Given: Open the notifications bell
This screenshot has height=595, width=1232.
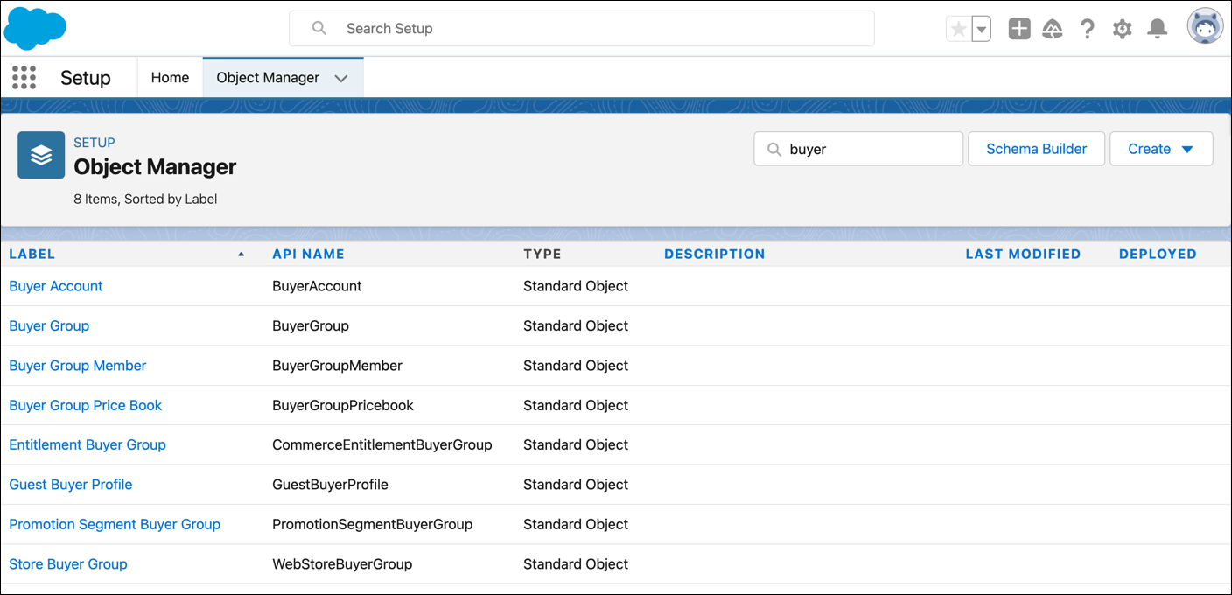Looking at the screenshot, I should [1158, 29].
